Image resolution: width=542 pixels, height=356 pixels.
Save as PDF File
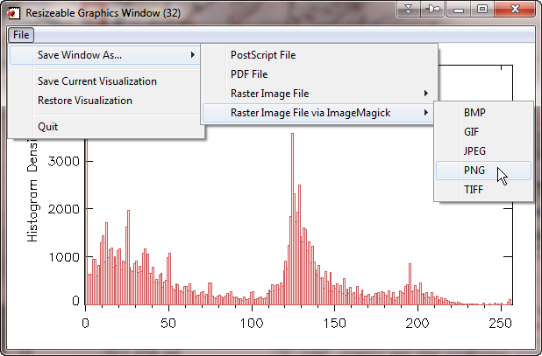249,74
